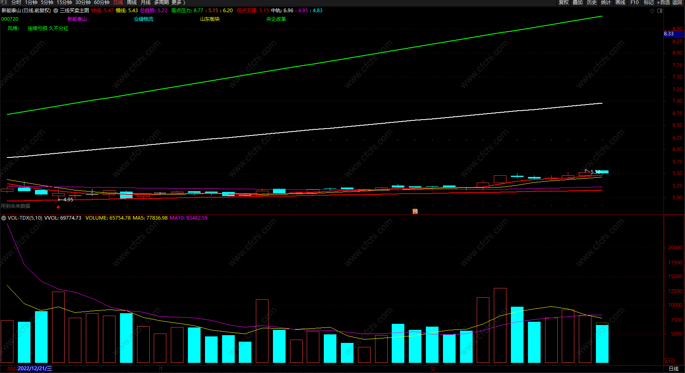Switch to the 周线 weekly chart

click(x=132, y=2)
